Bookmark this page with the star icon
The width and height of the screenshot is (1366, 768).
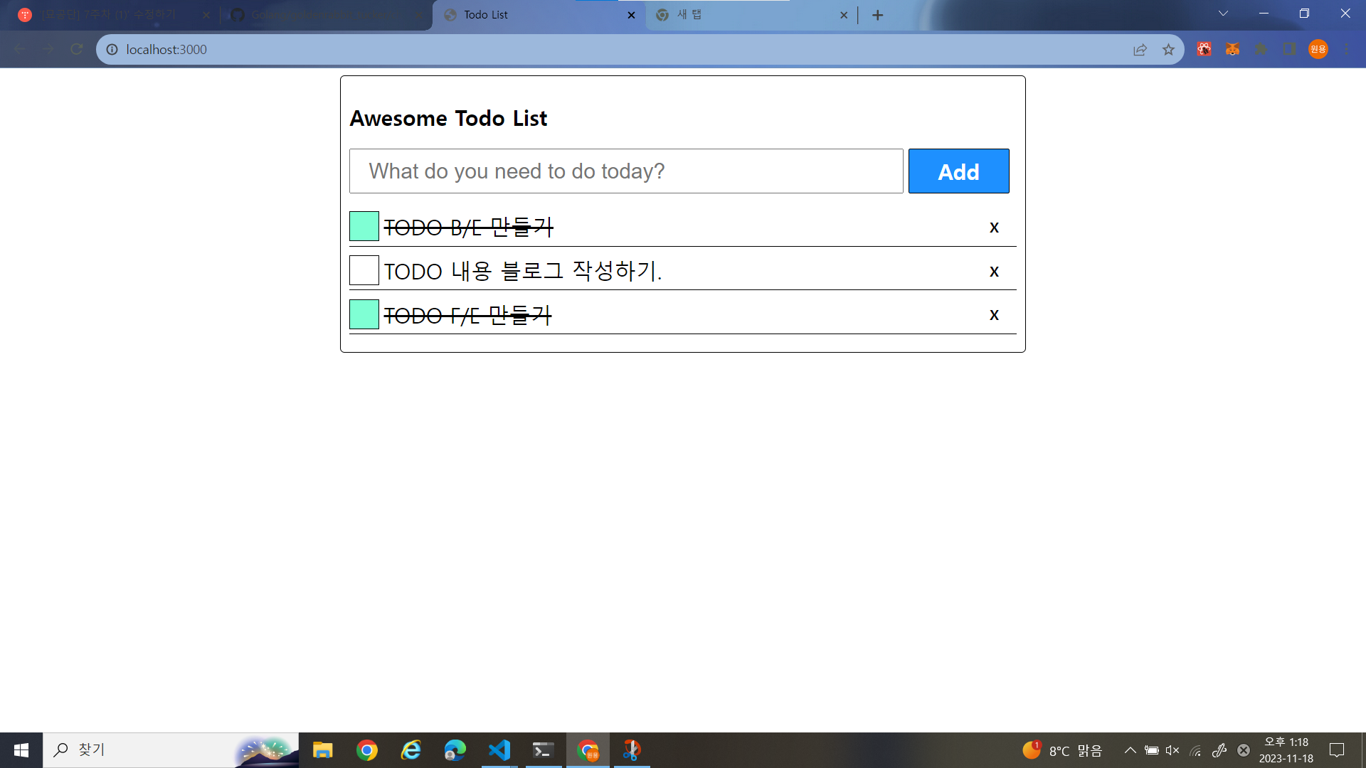[1168, 49]
